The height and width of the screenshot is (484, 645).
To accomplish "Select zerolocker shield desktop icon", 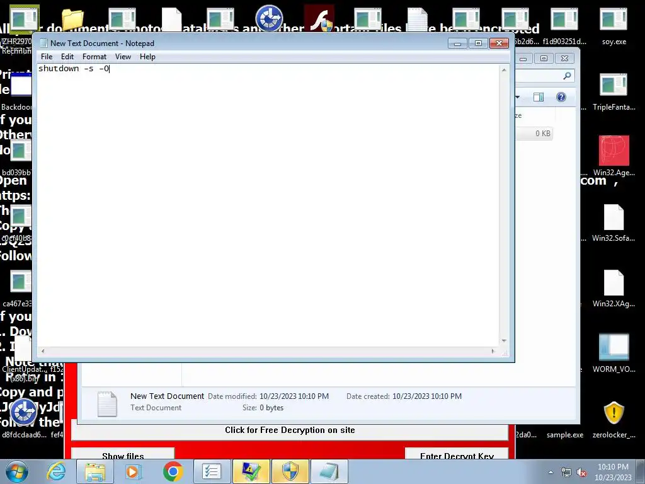I will pyautogui.click(x=614, y=419).
